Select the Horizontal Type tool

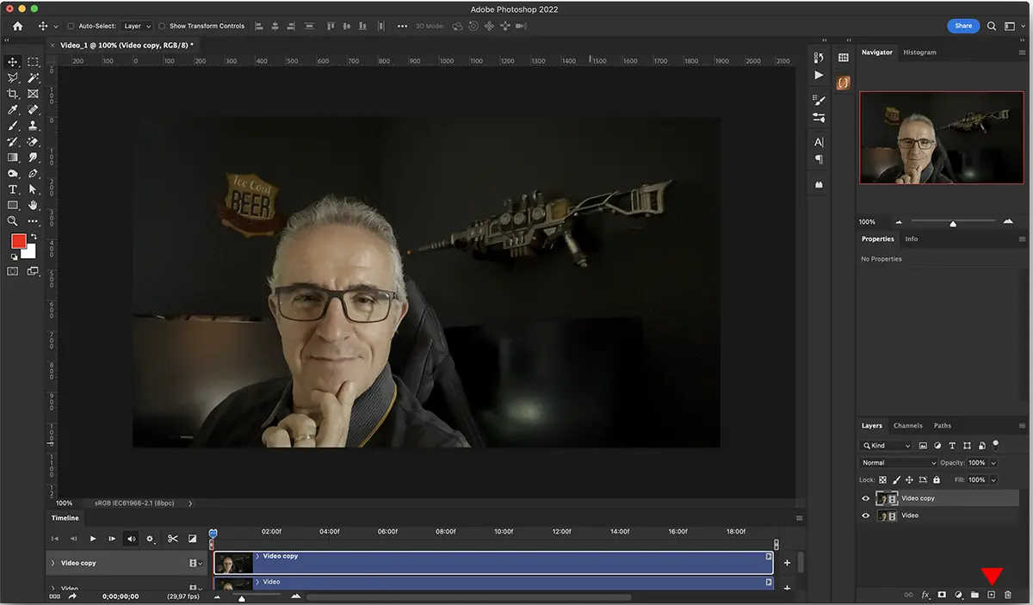coord(13,189)
